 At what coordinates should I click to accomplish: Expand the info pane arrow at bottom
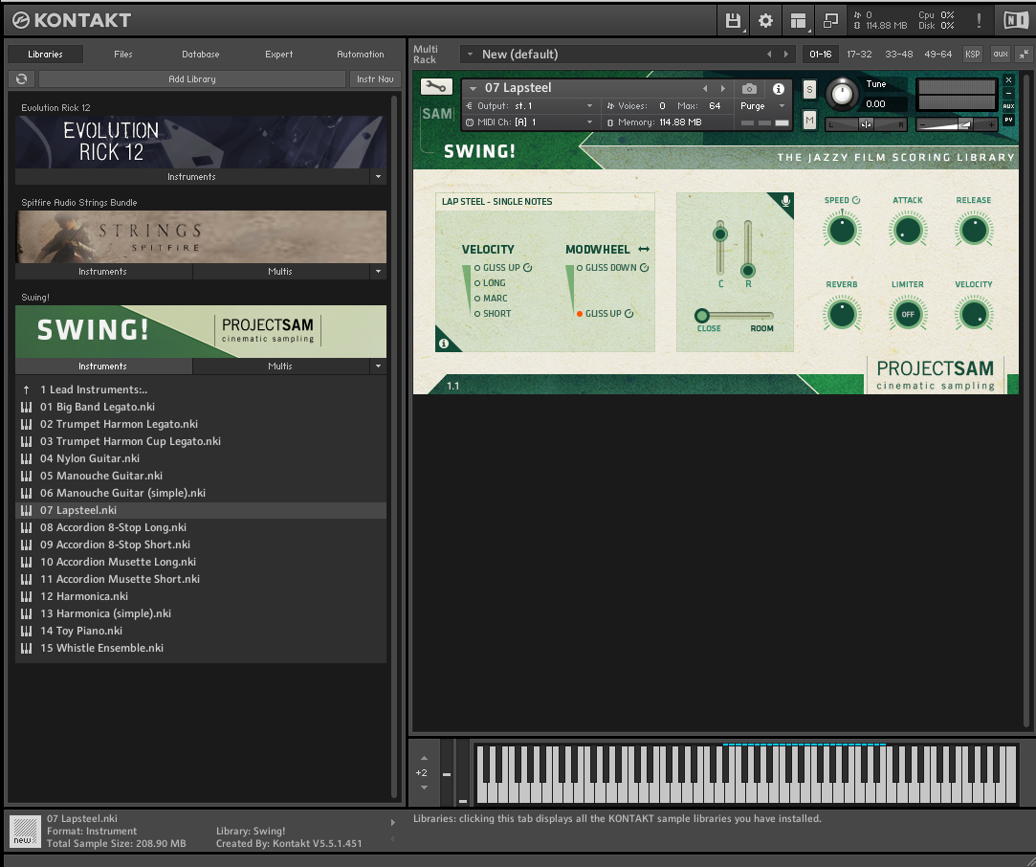click(392, 823)
